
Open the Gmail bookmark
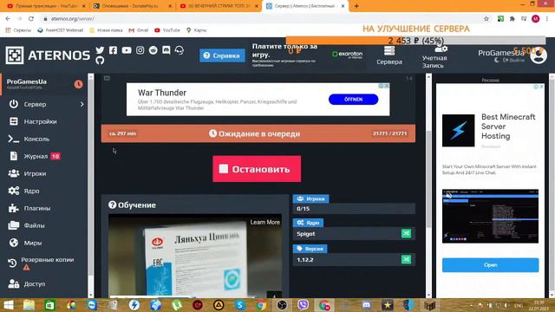[139, 30]
